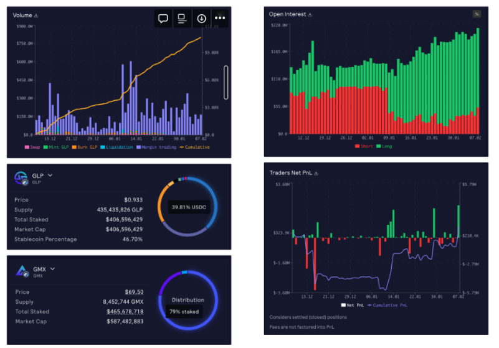Click the GMX token logo

coord(22,271)
